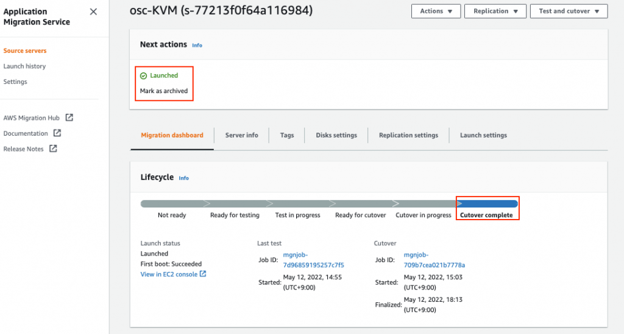Close the Application Migration Service sidebar

click(x=93, y=12)
